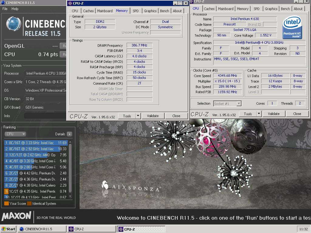
Task: Switch to active second CPU-Z taskbar item
Action: click(x=141, y=229)
